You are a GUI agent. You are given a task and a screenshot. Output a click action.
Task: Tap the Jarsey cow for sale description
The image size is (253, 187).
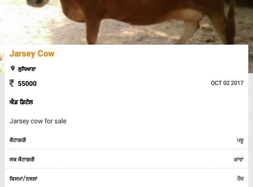(x=38, y=121)
